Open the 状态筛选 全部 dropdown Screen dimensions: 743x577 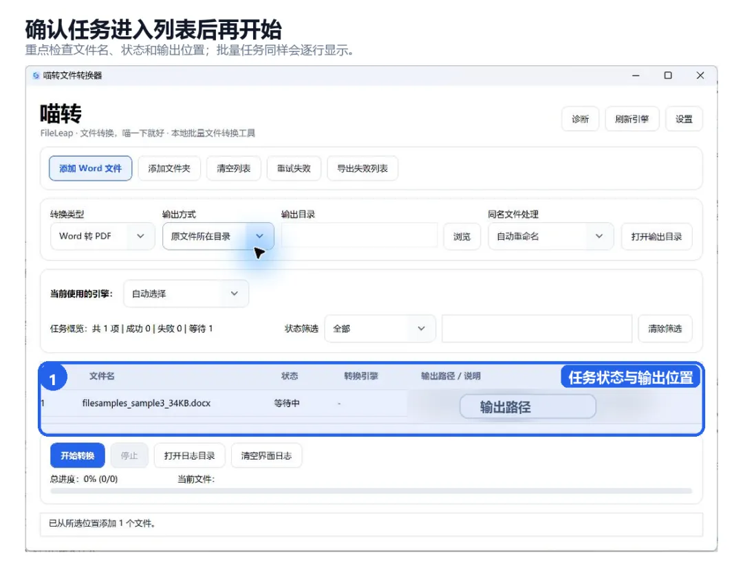(x=380, y=329)
